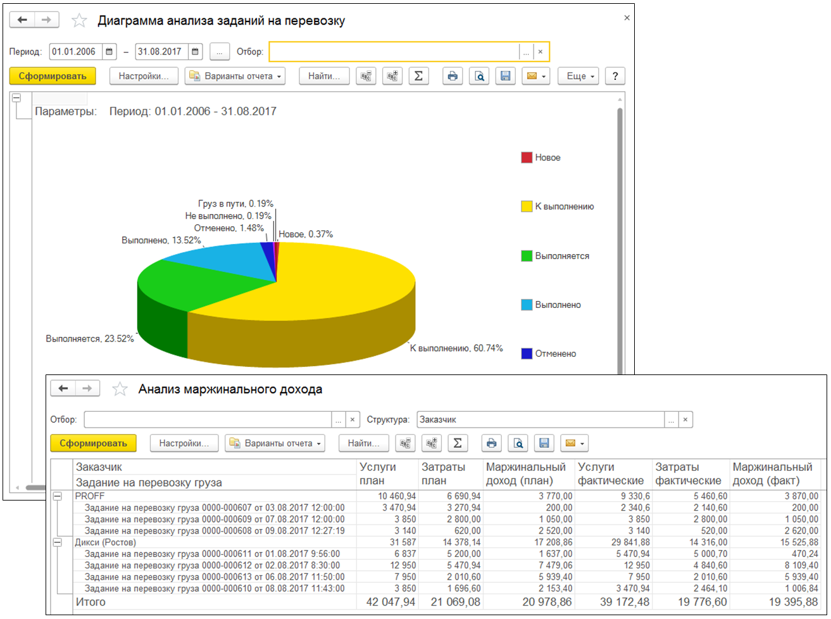Open Настройки in the margin income report
The image size is (831, 619).
[184, 444]
